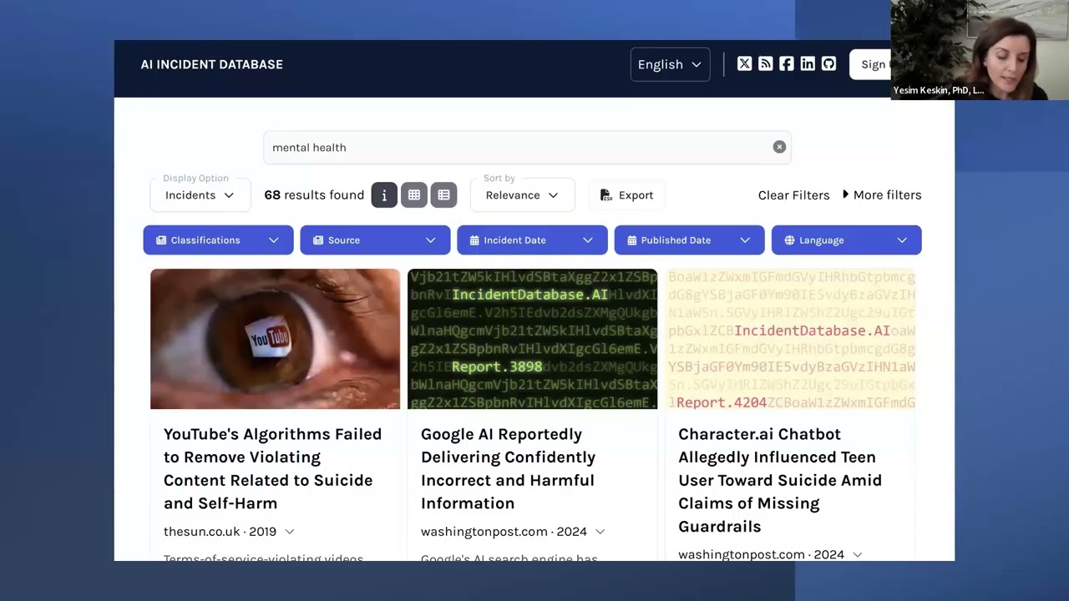Open Character.ai Chatbot incident title
The height and width of the screenshot is (601, 1069).
(780, 480)
